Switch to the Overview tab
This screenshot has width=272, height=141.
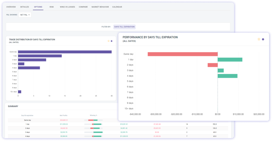tap(11, 7)
